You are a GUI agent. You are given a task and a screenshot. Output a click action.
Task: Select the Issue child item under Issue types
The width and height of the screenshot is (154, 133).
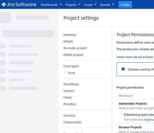(71, 73)
